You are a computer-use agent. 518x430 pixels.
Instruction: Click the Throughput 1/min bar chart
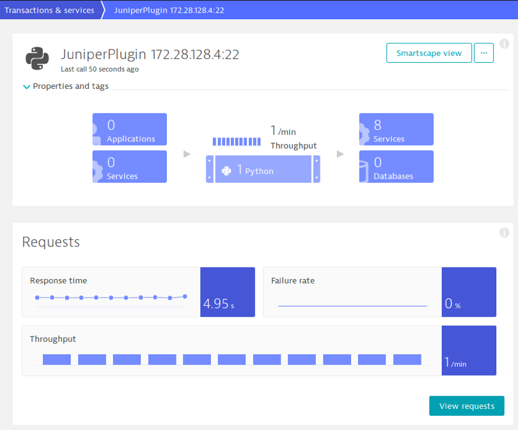(259, 351)
